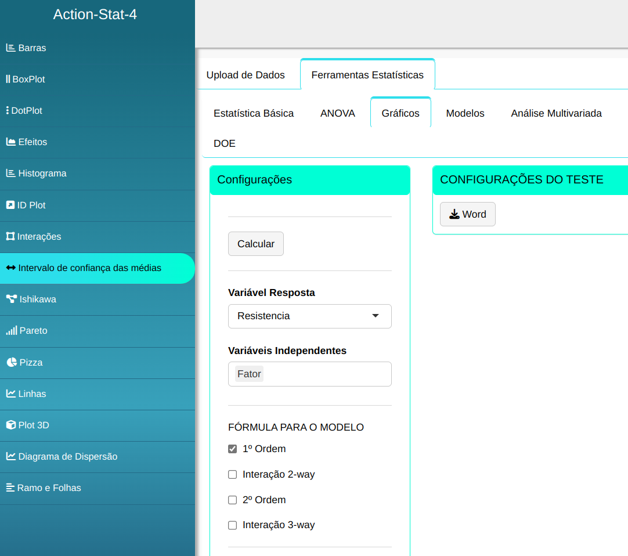Tick the Interação 3-way checkbox
The image size is (628, 556).
(x=233, y=525)
